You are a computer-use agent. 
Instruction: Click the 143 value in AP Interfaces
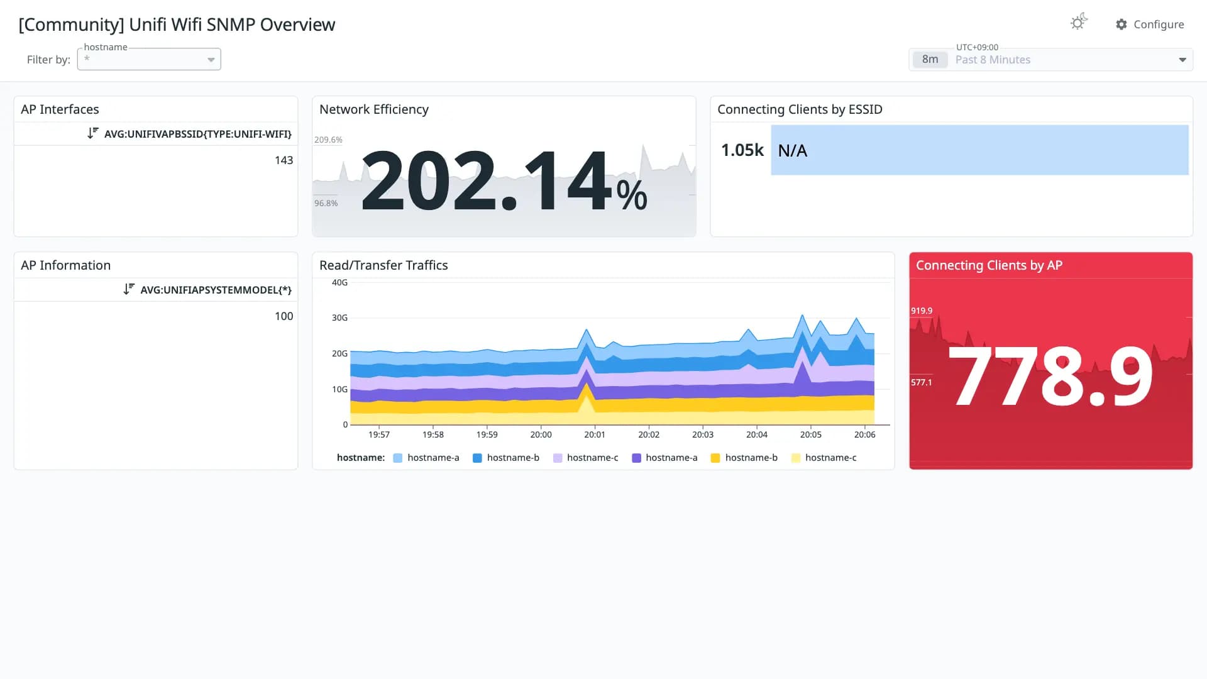click(x=284, y=160)
